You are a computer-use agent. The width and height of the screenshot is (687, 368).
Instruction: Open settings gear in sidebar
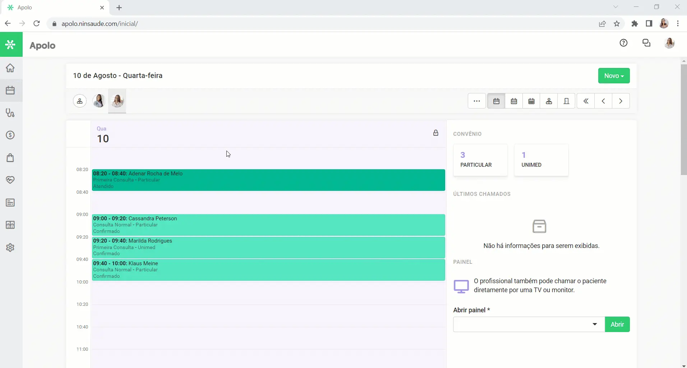coord(10,248)
